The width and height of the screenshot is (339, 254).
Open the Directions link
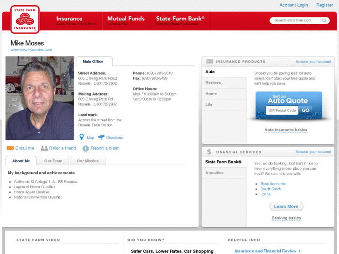[x=114, y=137]
